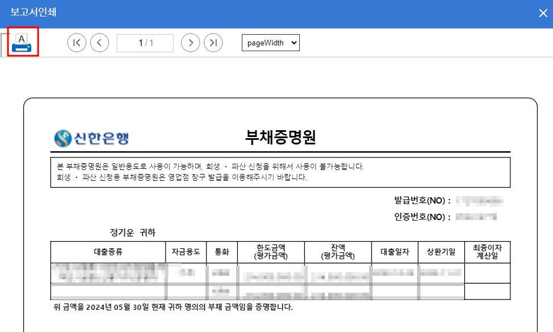Click the next-page arrow icon

click(191, 43)
